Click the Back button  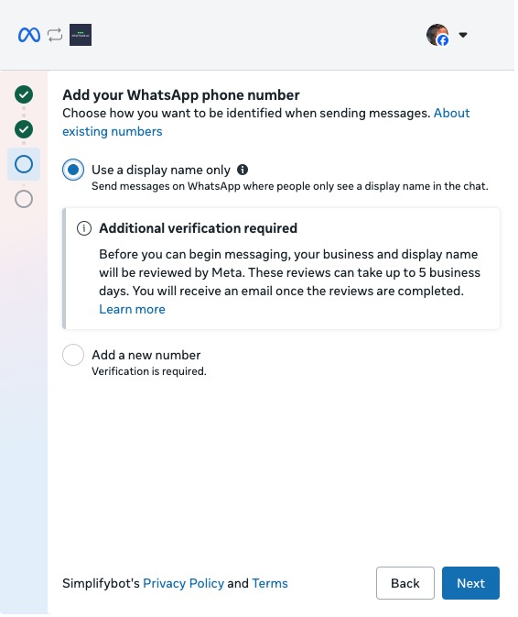405,583
